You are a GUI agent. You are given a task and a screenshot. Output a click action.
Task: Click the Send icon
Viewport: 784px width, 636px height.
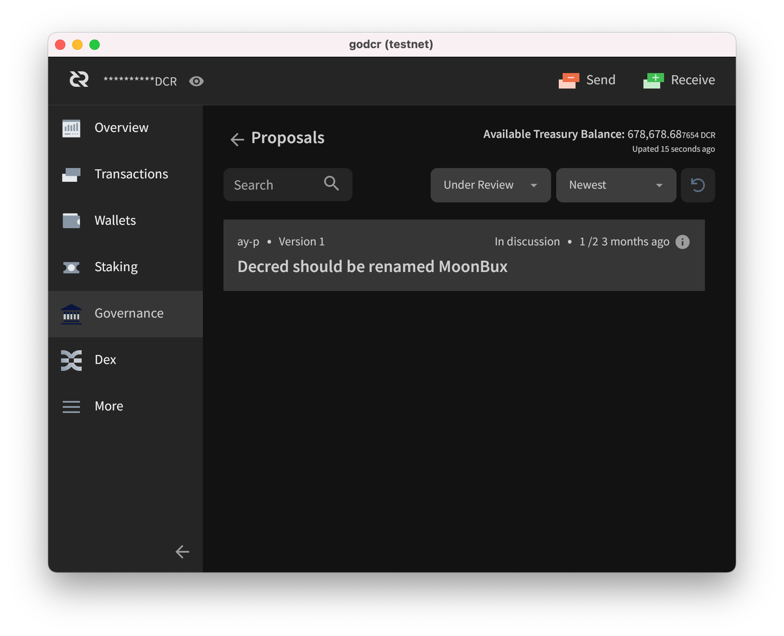569,80
